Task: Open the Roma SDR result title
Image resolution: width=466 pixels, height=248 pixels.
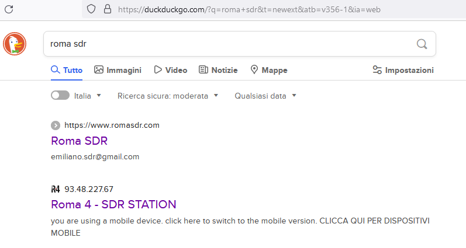Action: point(79,141)
